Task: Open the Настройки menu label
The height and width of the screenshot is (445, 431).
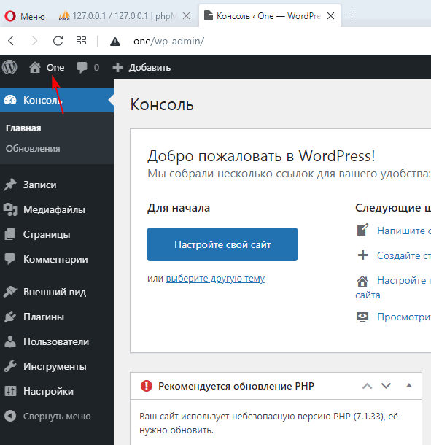Action: 49,391
